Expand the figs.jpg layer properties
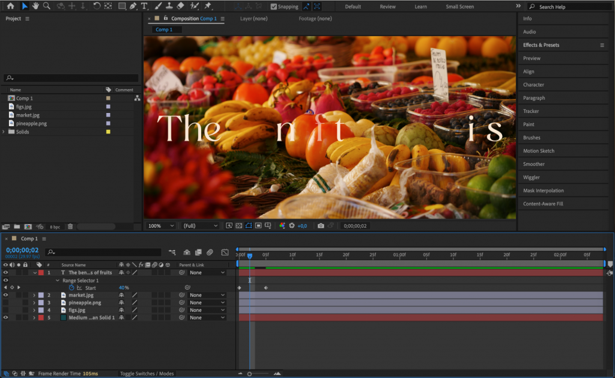 (35, 310)
